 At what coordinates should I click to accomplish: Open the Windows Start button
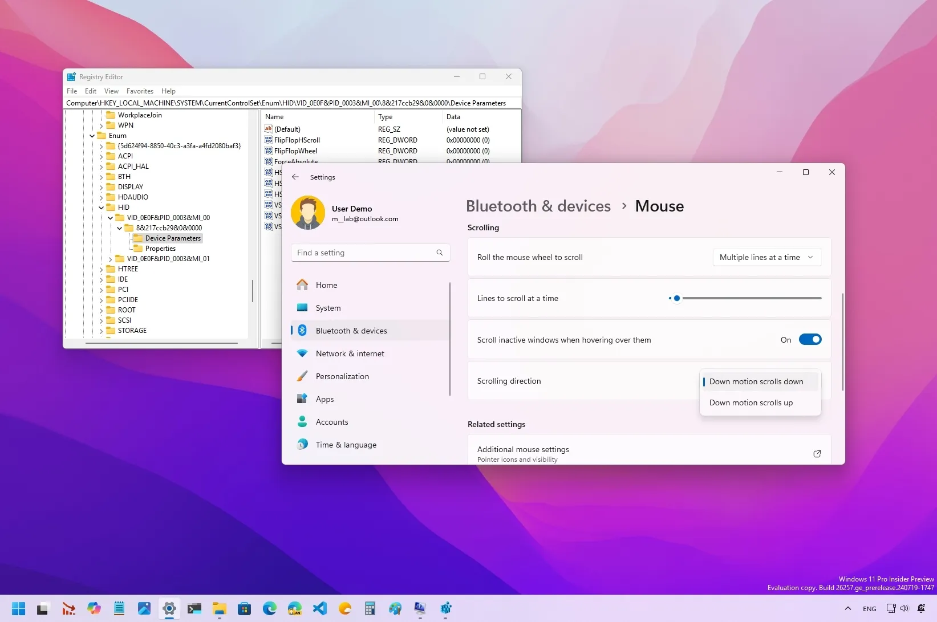(x=18, y=608)
